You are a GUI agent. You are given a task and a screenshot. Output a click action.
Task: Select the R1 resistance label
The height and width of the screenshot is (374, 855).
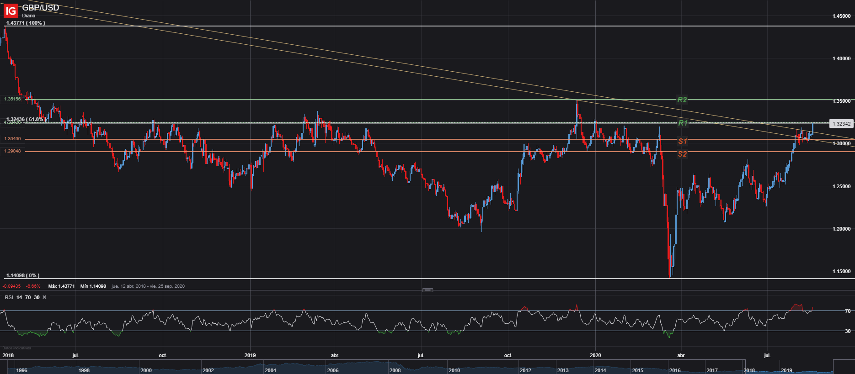click(683, 123)
